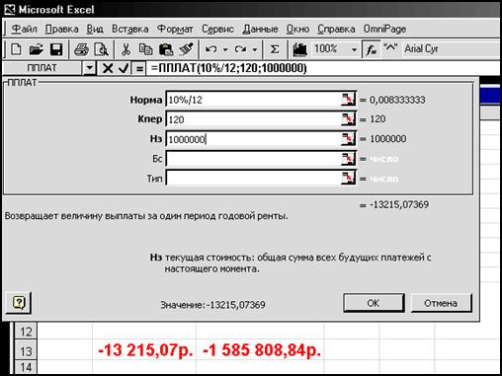
Task: Open print preview icon
Action: click(x=101, y=49)
